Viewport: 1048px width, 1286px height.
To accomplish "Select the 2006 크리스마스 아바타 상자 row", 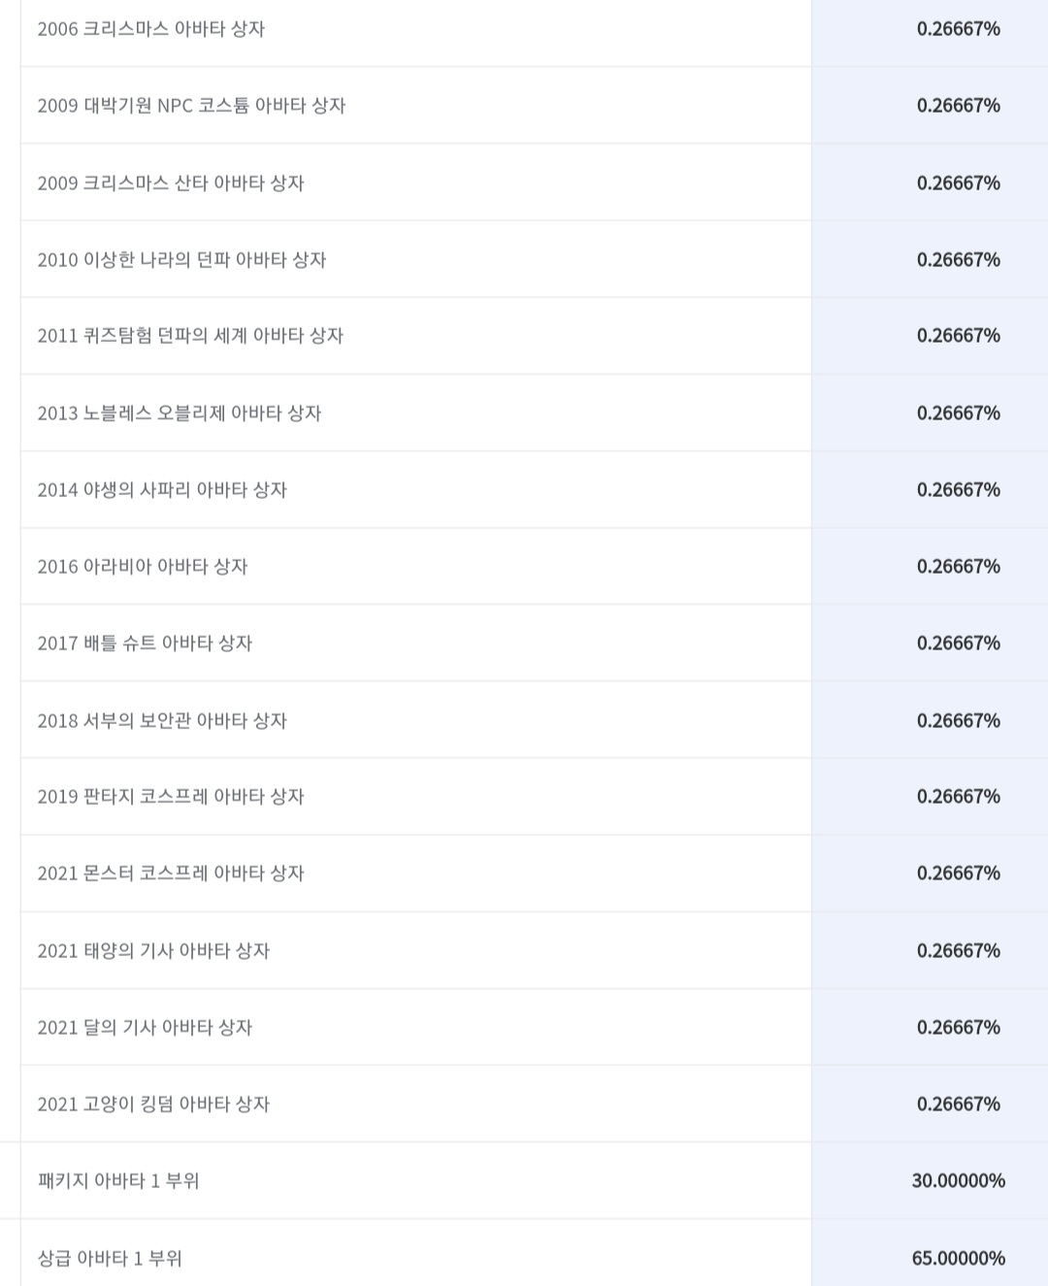I will click(x=534, y=29).
